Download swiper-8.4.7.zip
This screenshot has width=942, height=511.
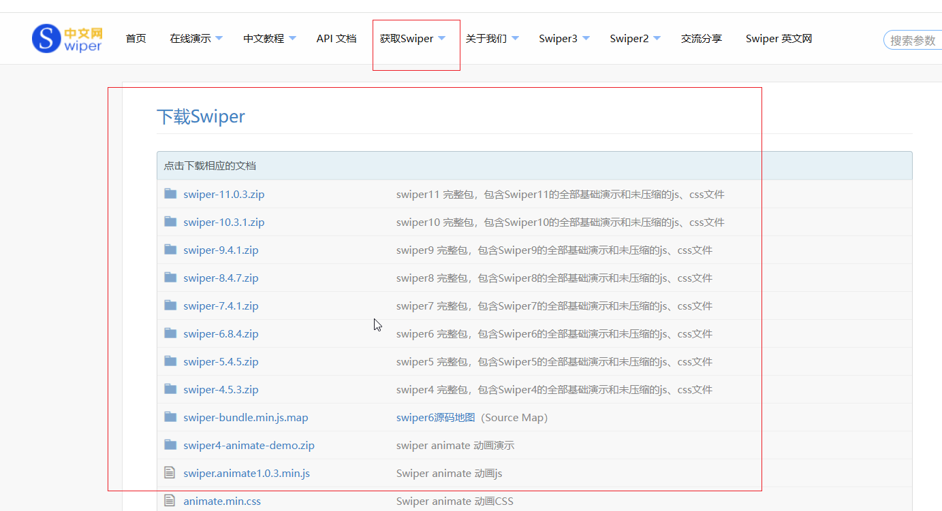click(221, 278)
